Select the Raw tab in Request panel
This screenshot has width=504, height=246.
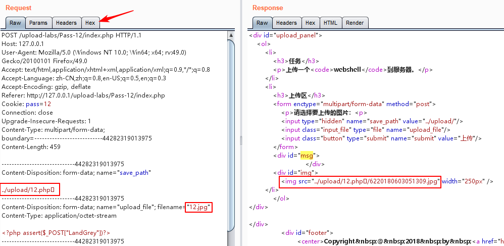click(x=15, y=23)
